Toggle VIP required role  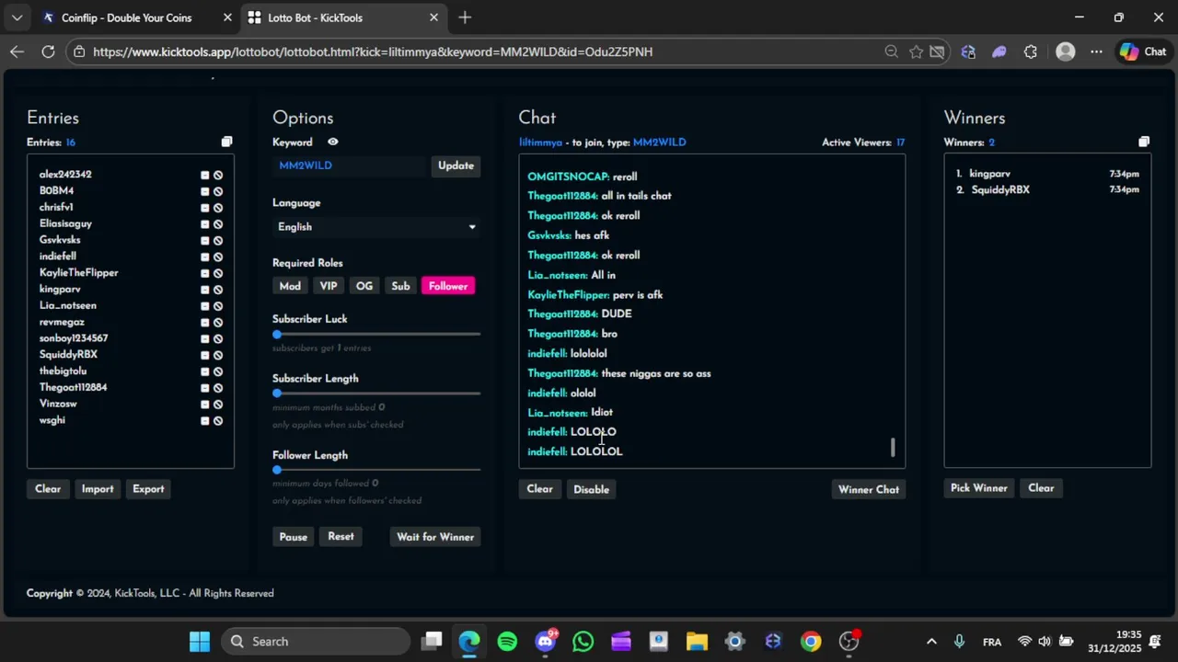(329, 286)
